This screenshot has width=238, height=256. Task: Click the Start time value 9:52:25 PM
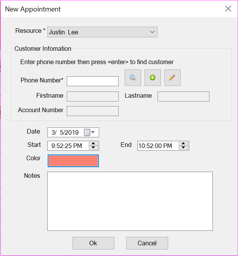pyautogui.click(x=67, y=146)
